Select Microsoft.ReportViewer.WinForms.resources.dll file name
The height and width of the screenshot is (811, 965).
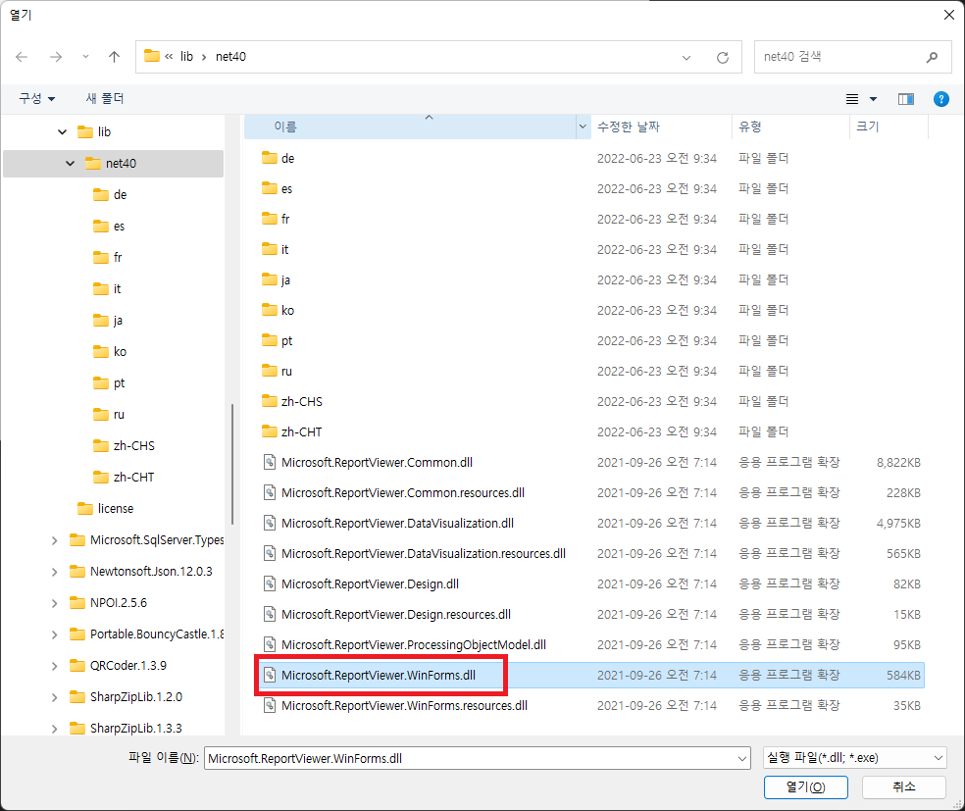coord(404,706)
